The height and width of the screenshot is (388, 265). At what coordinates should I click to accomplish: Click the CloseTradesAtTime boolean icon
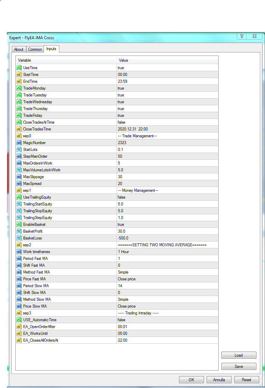pyautogui.click(x=19, y=122)
